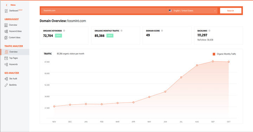Click the AUG data point on chart
Image resolution: width=253 pixels, height=132 pixels.
click(197, 65)
